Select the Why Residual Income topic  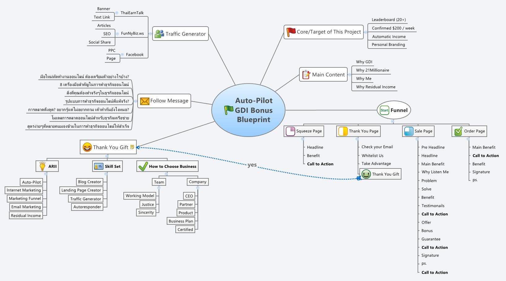(x=375, y=87)
